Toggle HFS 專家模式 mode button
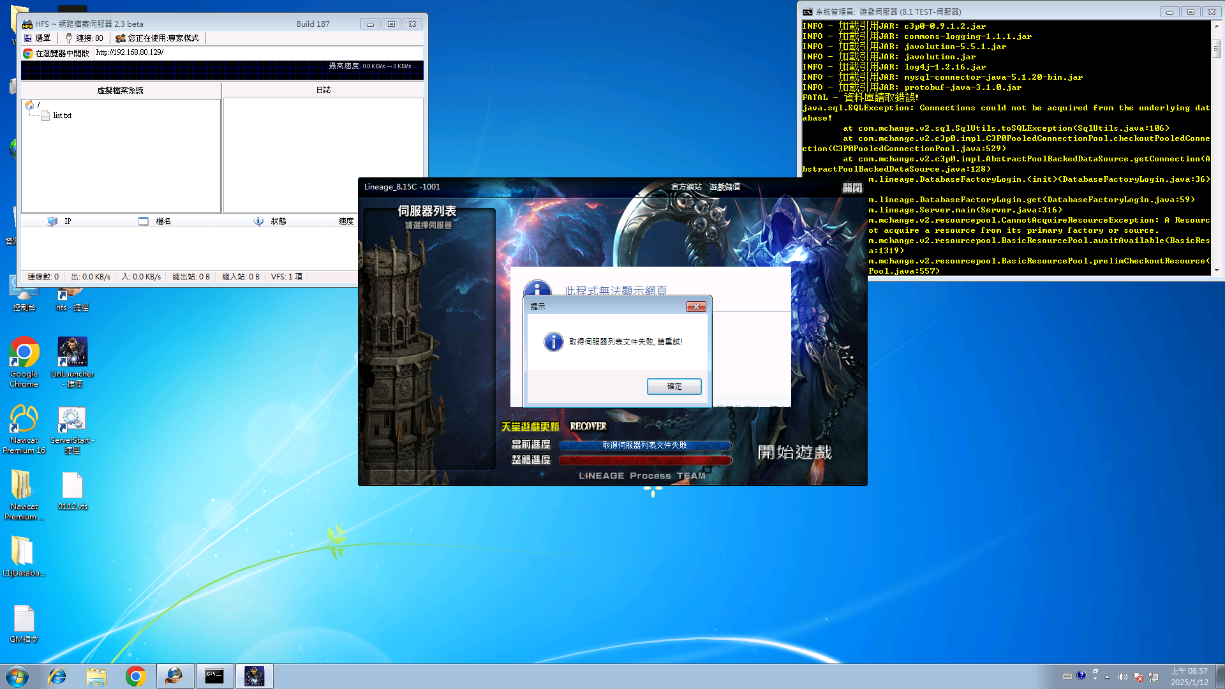 157,38
